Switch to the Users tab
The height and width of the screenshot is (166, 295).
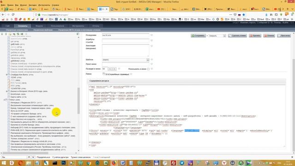tap(58, 26)
